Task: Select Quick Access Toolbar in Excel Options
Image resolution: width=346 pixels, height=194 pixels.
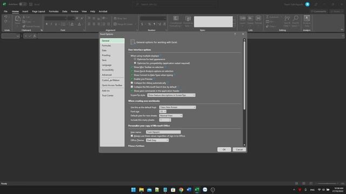Action: coord(112,85)
